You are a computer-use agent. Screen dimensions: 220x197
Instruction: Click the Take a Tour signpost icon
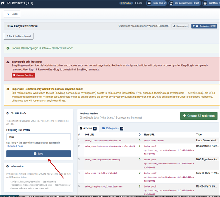(149, 3)
